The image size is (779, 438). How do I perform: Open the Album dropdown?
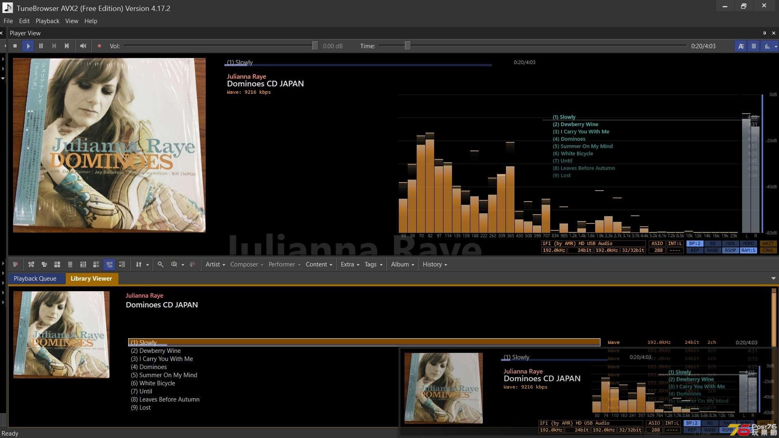pyautogui.click(x=402, y=264)
